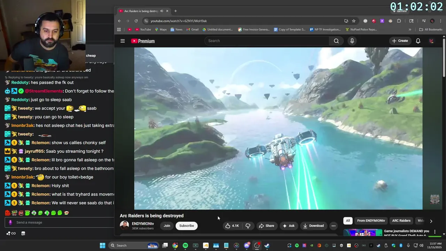Go to YouTube Premium home logo

(143, 41)
